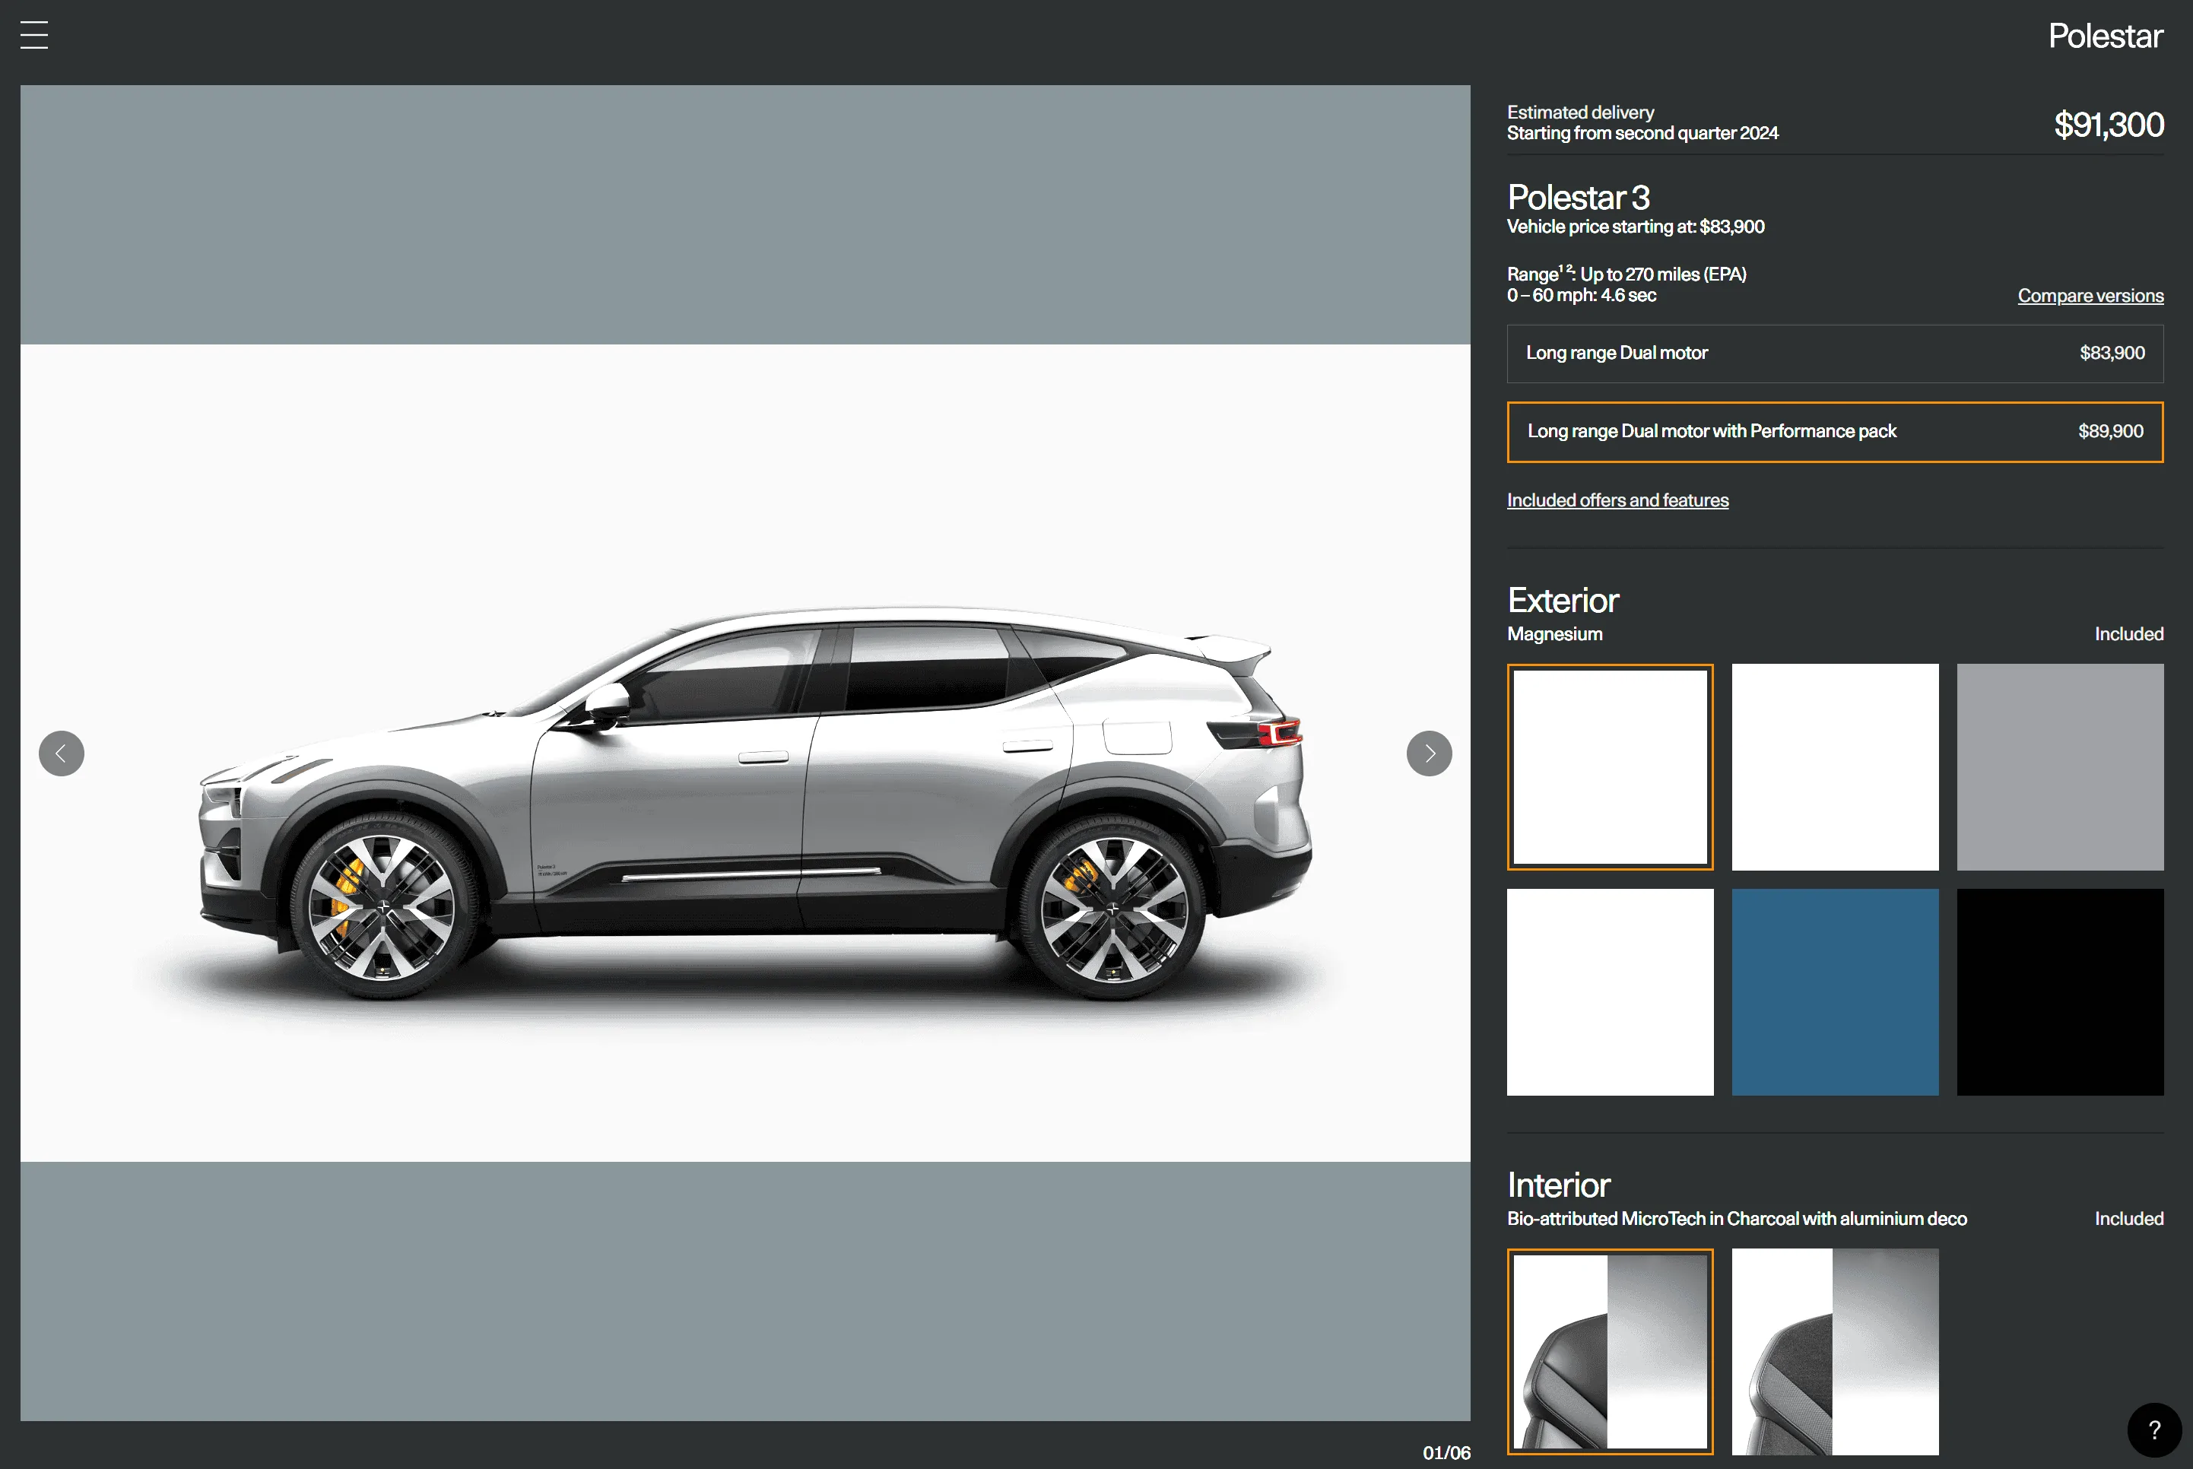Viewport: 2193px width, 1469px height.
Task: Choose the second white exterior swatch
Action: [x=1834, y=766]
